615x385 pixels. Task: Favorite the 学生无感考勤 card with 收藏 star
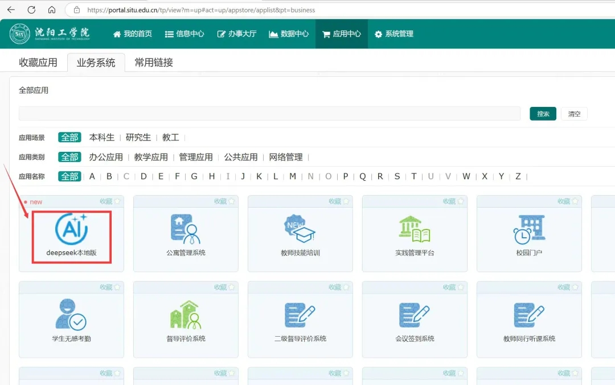click(x=110, y=287)
